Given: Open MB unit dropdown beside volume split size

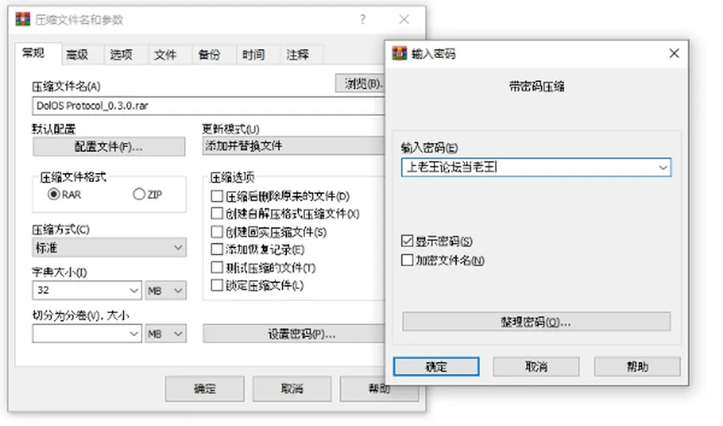Looking at the screenshot, I should coord(166,333).
